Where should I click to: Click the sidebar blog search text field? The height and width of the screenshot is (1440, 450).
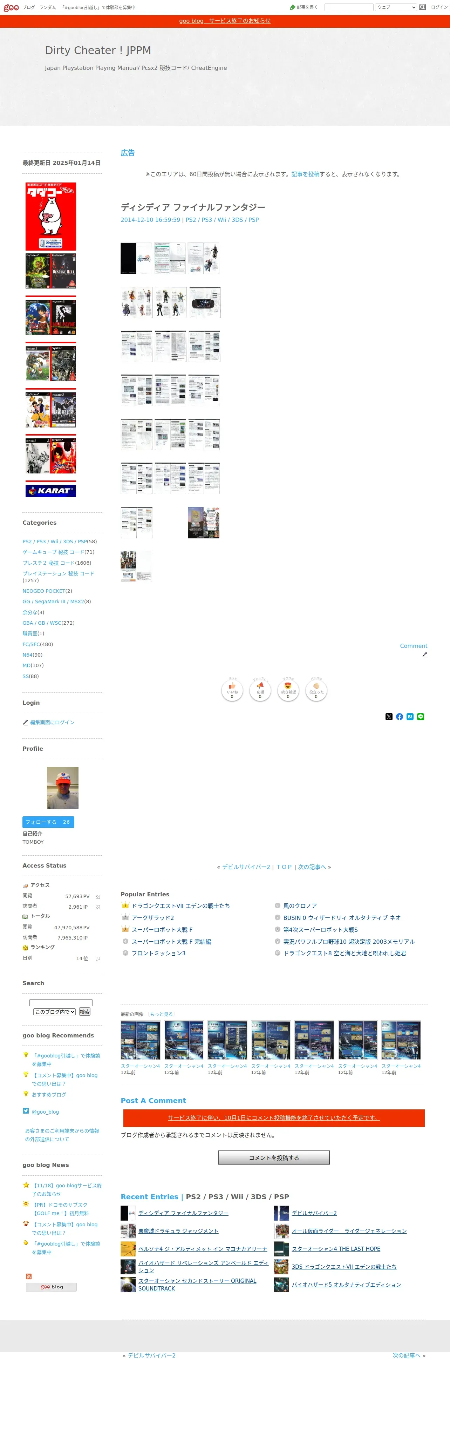61,1002
